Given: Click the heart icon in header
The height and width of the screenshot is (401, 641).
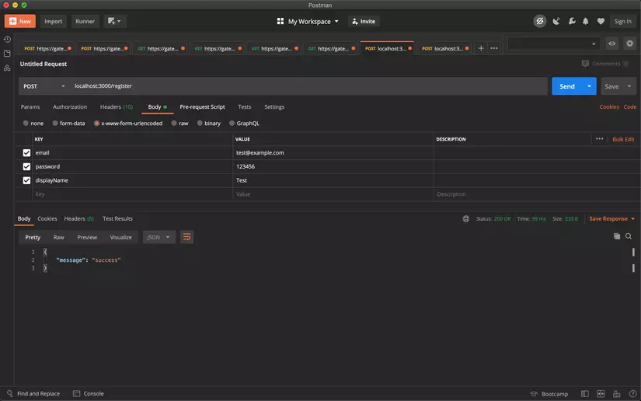Looking at the screenshot, I should tap(601, 21).
